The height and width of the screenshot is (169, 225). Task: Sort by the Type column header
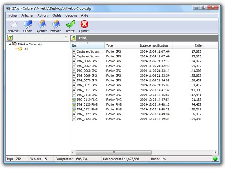click(121, 45)
